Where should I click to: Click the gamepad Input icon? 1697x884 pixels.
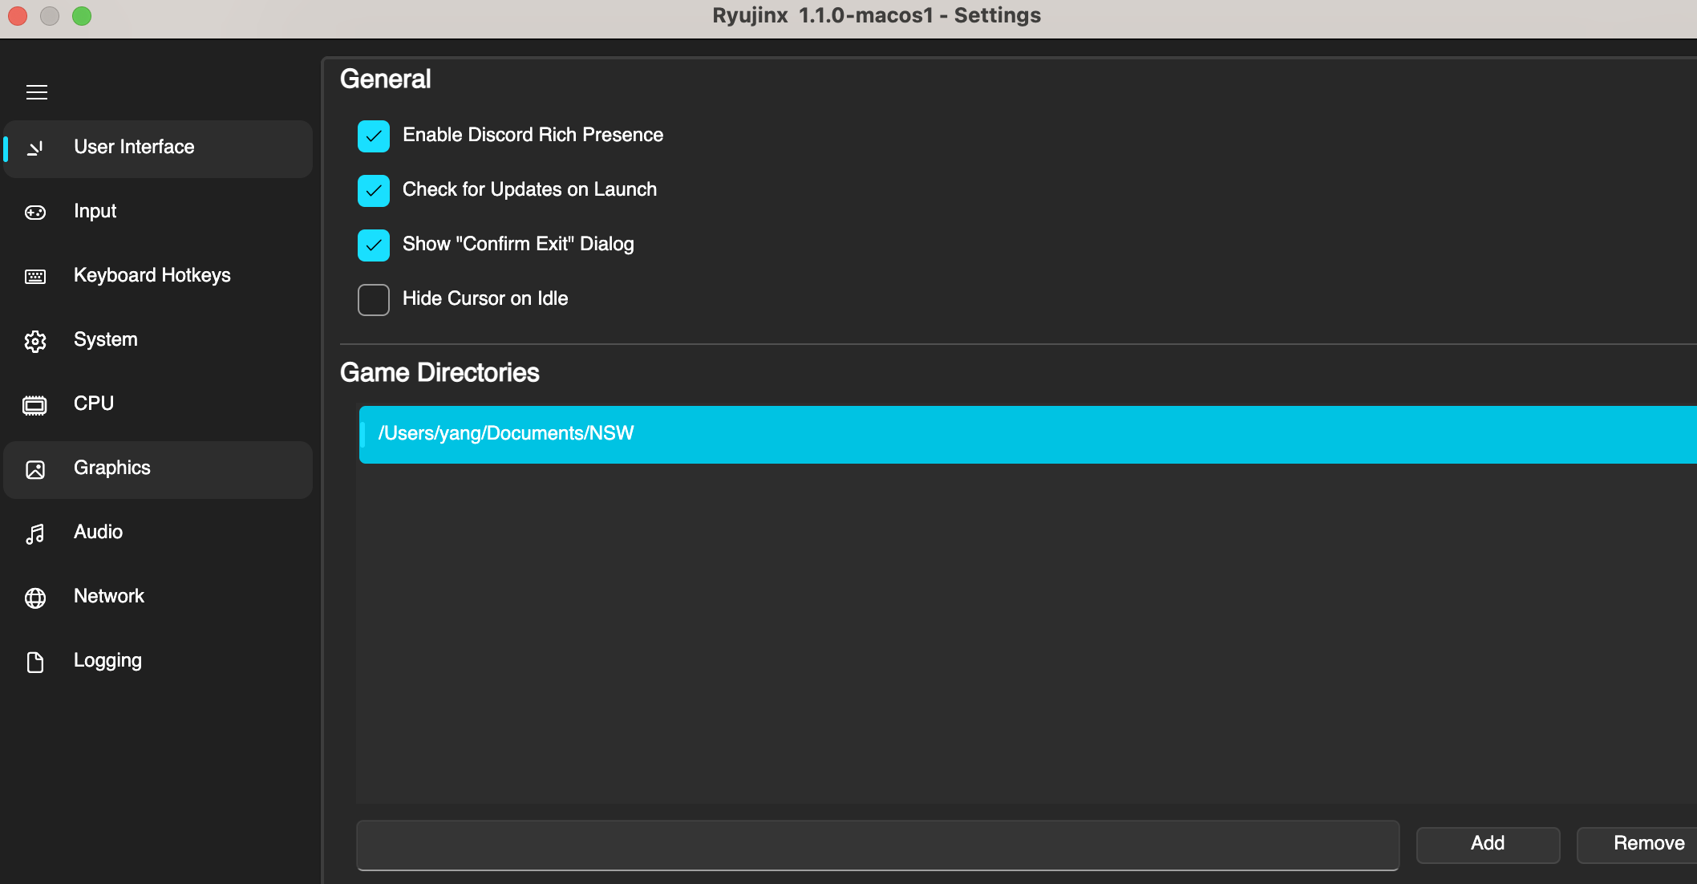(x=35, y=213)
